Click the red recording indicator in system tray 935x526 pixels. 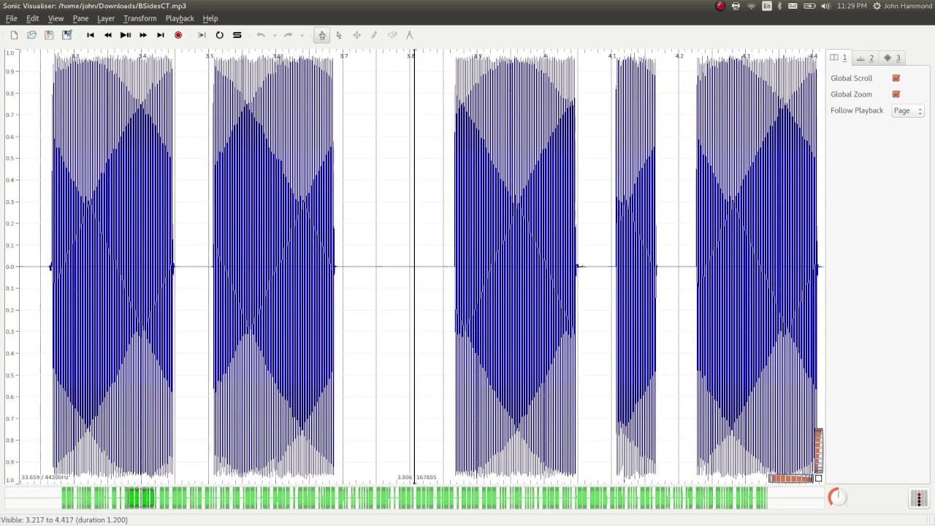click(720, 6)
